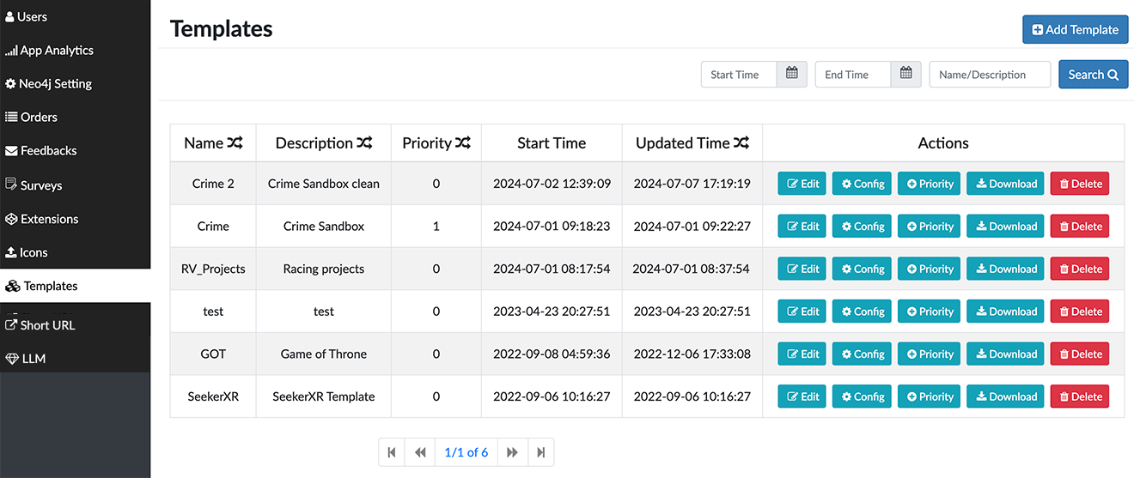This screenshot has height=478, width=1134.
Task: Sort by Name using shuffle icon
Action: pos(235,143)
